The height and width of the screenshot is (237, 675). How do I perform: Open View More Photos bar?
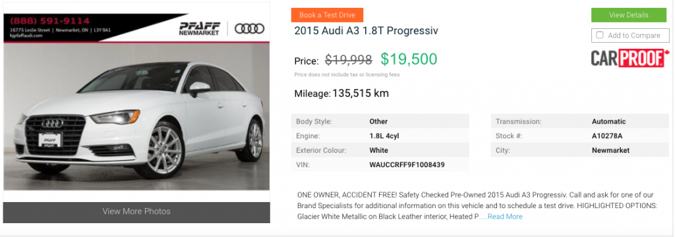pos(136,212)
